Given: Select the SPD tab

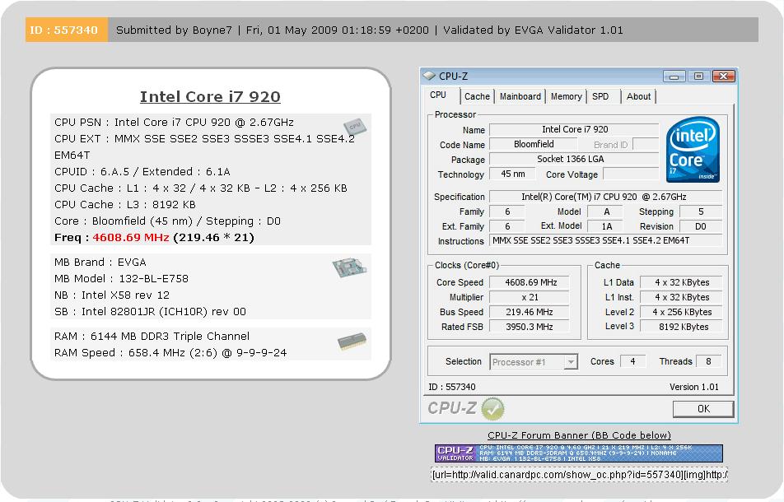Looking at the screenshot, I should coord(600,96).
